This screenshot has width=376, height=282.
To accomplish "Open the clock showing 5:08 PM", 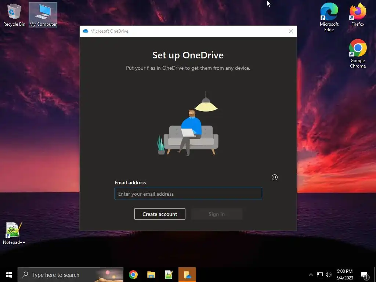I will pos(344,275).
